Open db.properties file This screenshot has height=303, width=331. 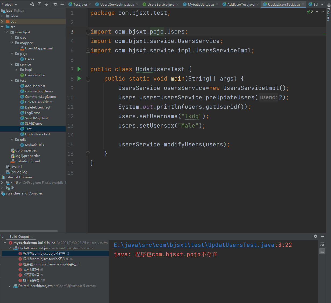tap(26, 150)
